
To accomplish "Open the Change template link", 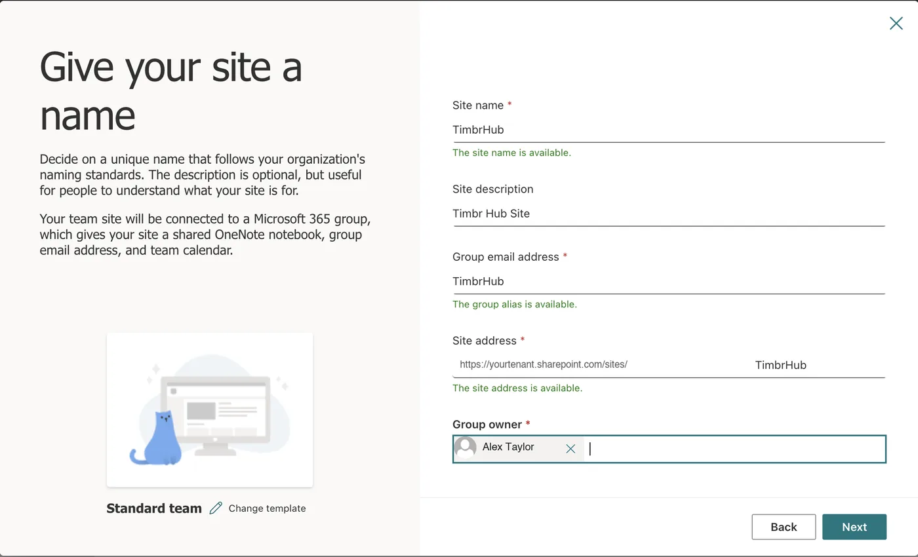I will [267, 509].
